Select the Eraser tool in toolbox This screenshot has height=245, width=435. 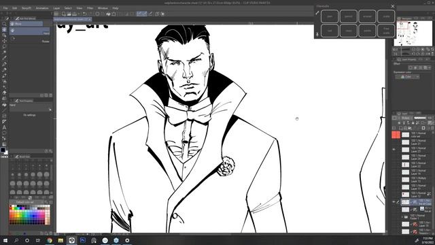4,93
